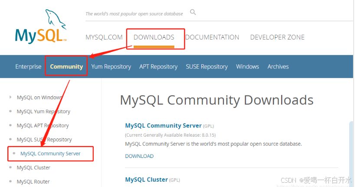Open the DOWNLOADS tab
This screenshot has height=187, width=357.
pyautogui.click(x=154, y=37)
